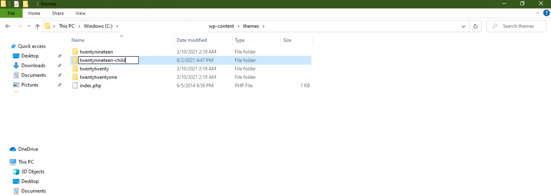The image size is (551, 195).
Task: Switch to the View ribbon tab
Action: (x=80, y=13)
